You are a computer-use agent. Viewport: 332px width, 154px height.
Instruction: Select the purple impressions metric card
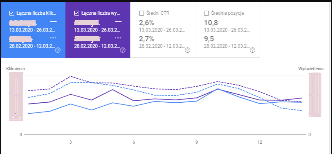pos(98,30)
